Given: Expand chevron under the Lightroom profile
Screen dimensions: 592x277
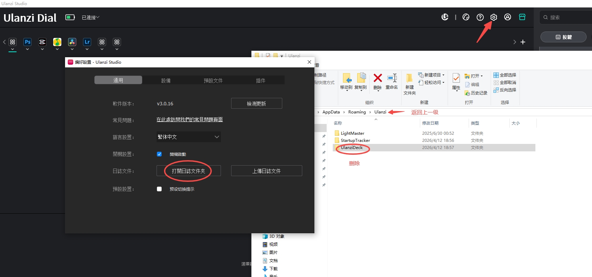Looking at the screenshot, I should coord(87,49).
